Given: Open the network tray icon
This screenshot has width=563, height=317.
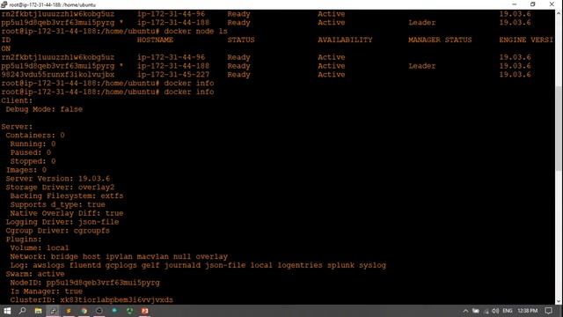Looking at the screenshot, I should point(486,311).
